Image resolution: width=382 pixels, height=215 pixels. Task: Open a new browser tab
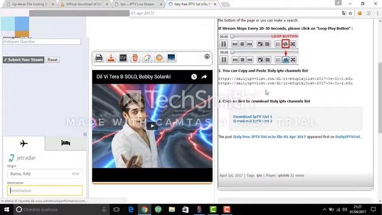click(226, 4)
